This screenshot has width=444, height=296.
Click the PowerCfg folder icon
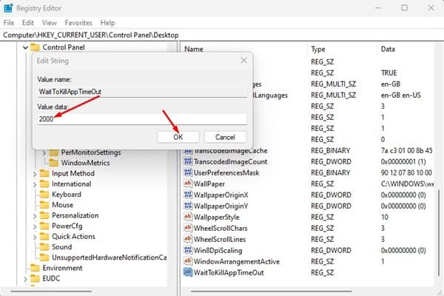coord(44,226)
